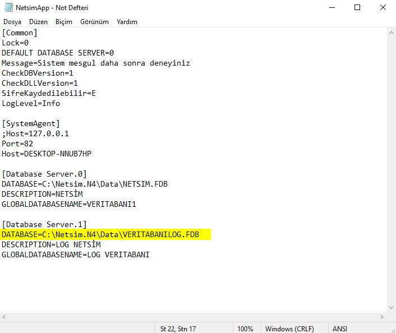Minimize the Not Defteri window

pyautogui.click(x=332, y=8)
